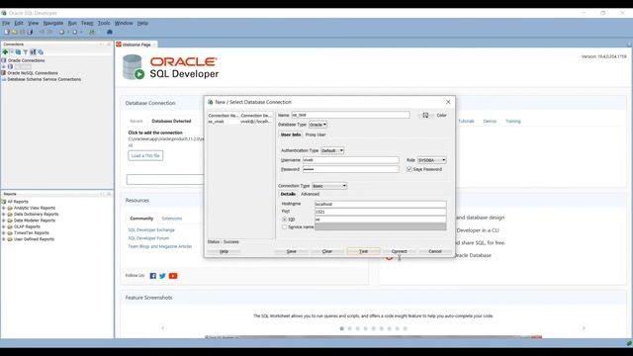This screenshot has height=356, width=633.
Task: Click the blue cloud icon in main toolbar
Action: pos(110,32)
